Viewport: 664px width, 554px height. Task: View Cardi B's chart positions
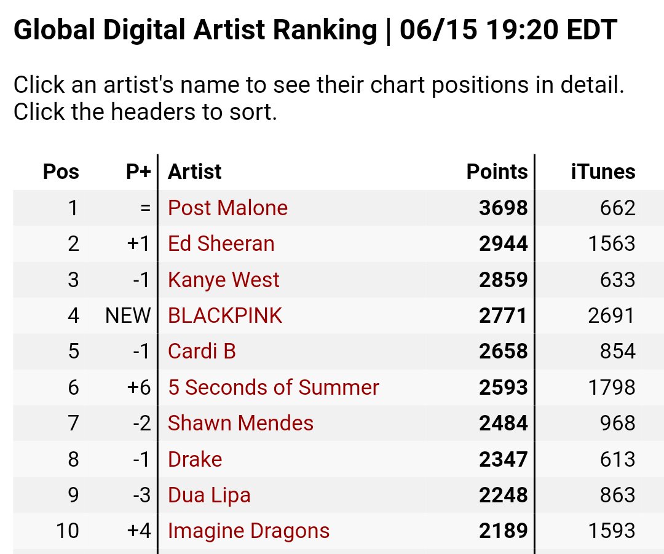click(202, 351)
